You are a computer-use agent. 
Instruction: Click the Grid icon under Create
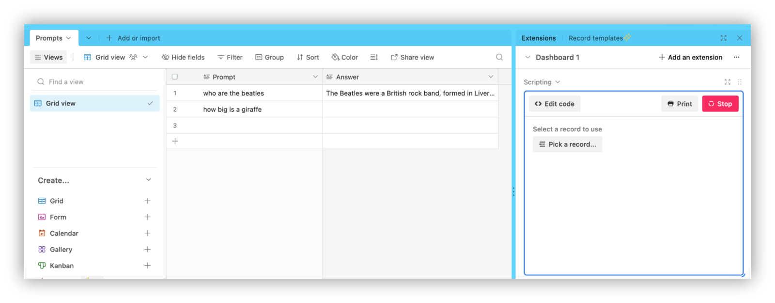[42, 201]
